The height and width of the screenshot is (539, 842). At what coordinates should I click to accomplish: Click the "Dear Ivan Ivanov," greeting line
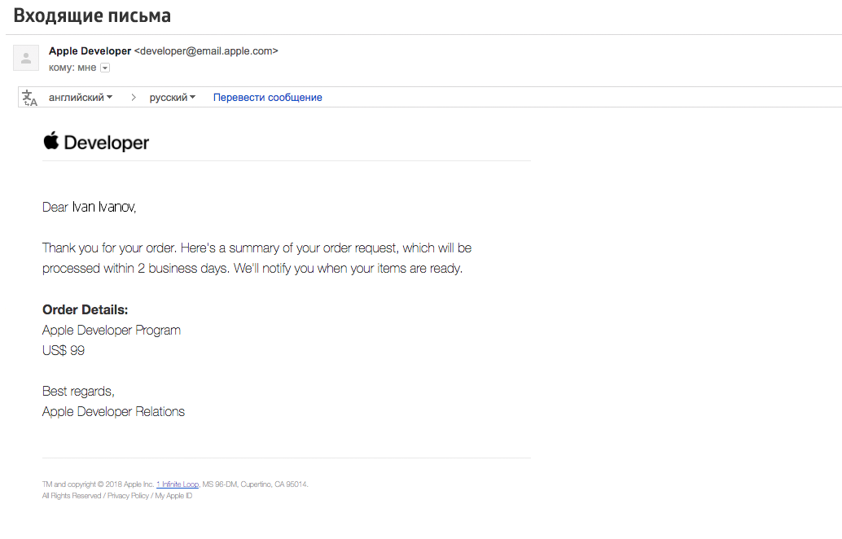90,208
